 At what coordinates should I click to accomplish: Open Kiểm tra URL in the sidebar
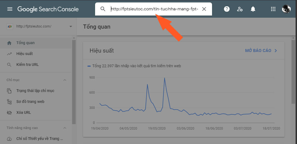pyautogui.click(x=36, y=65)
